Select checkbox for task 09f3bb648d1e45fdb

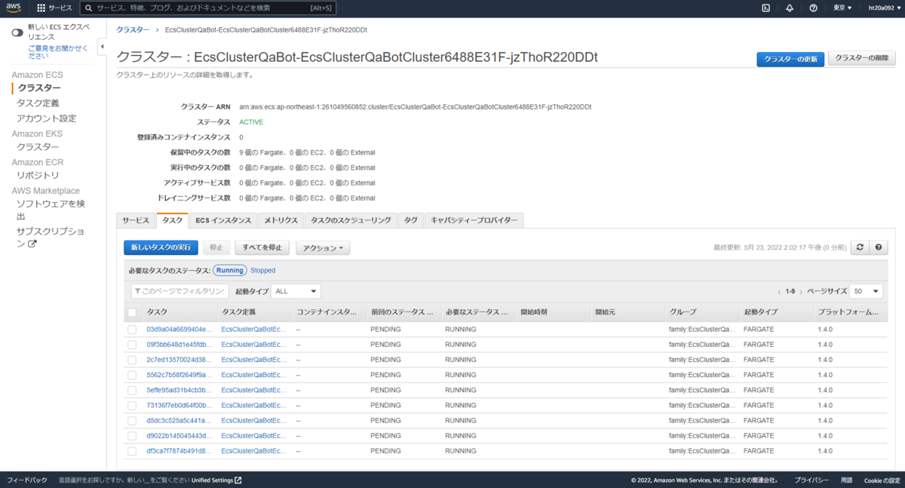(132, 345)
